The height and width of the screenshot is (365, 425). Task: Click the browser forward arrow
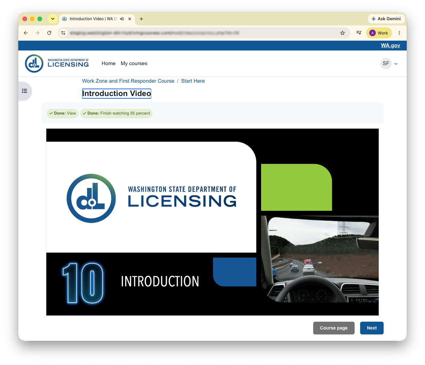point(37,33)
